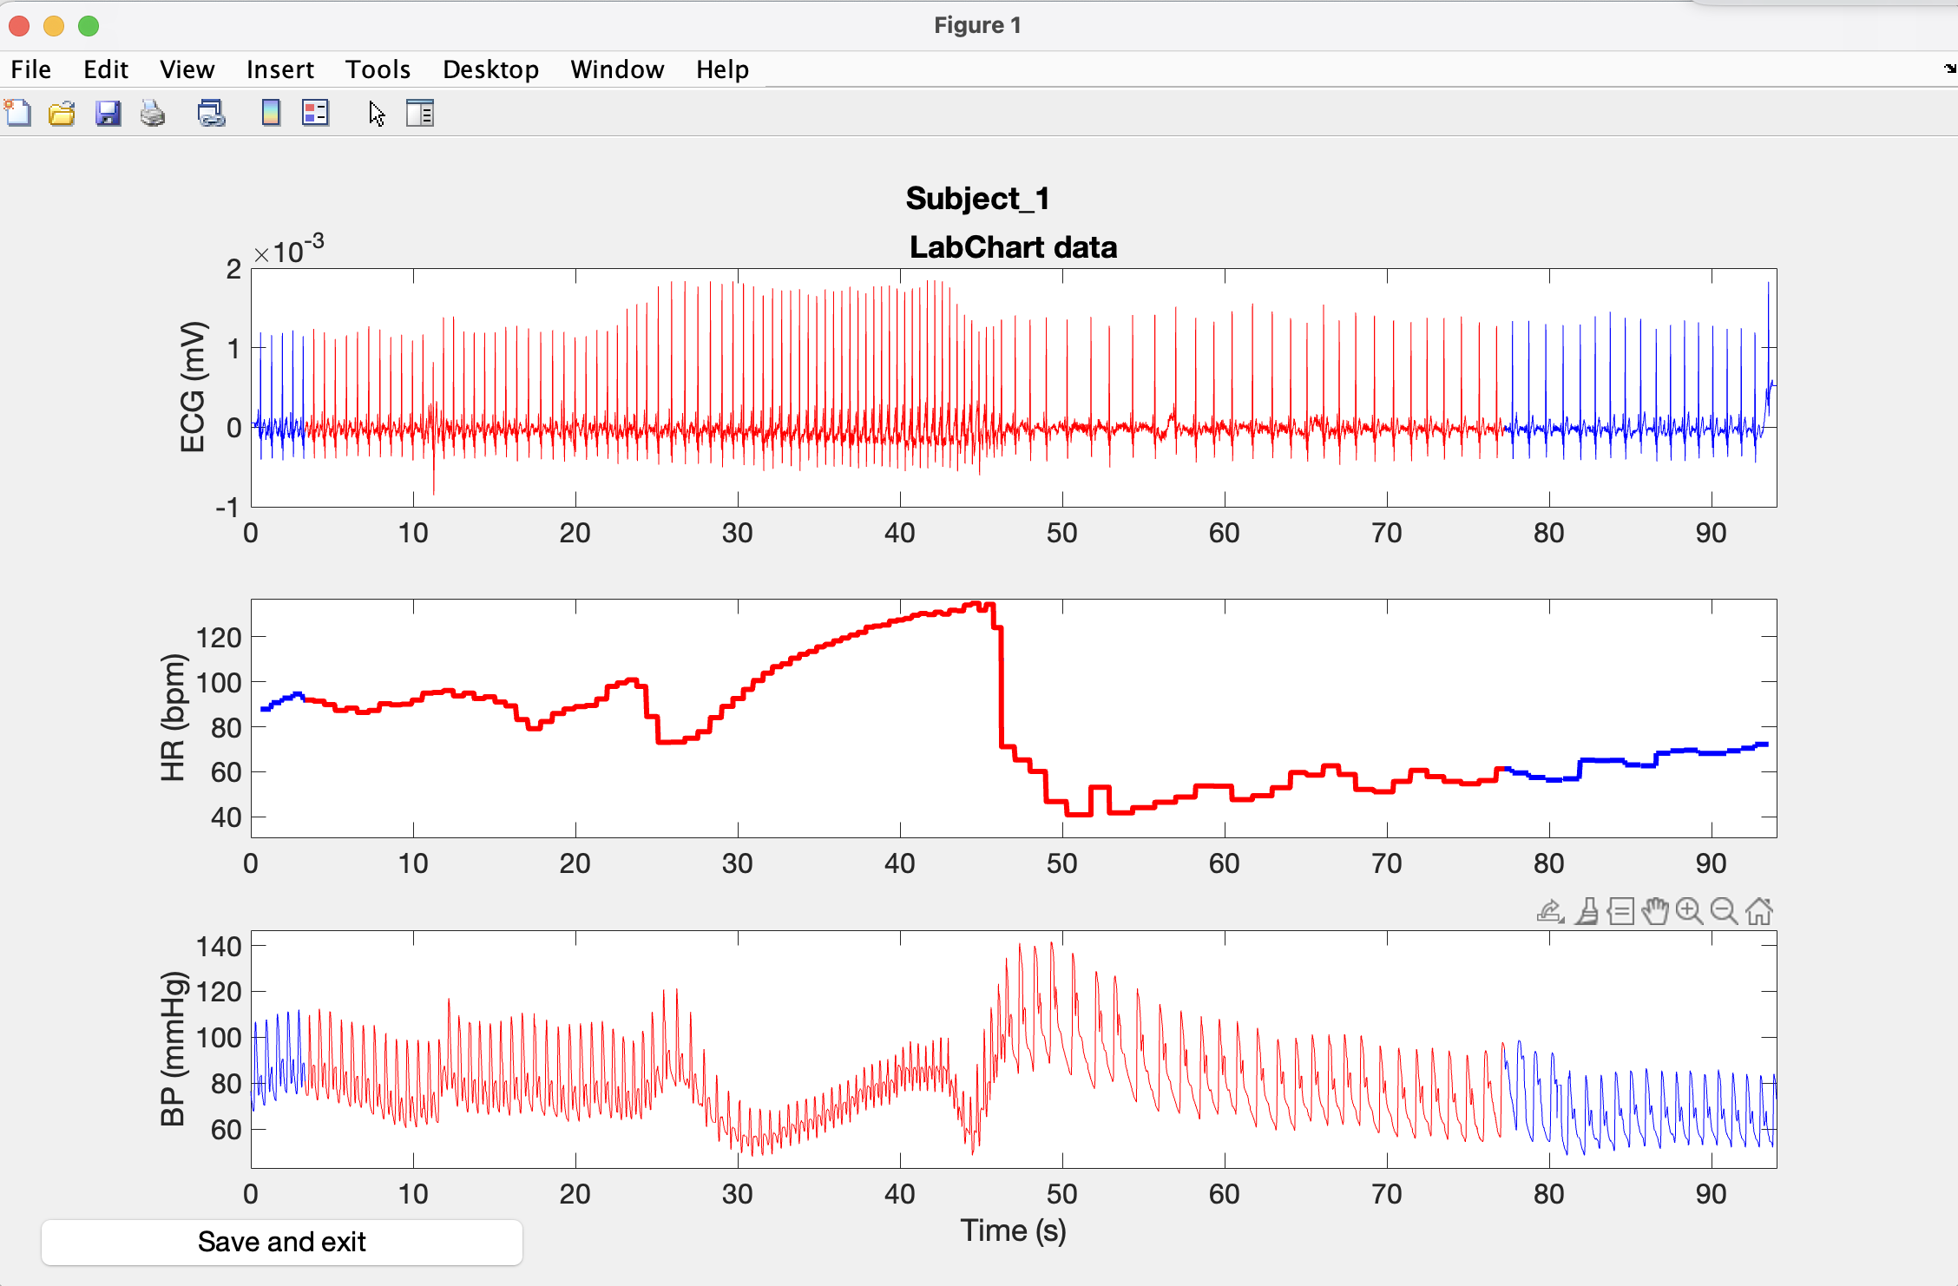Open the Tools menu

click(378, 69)
